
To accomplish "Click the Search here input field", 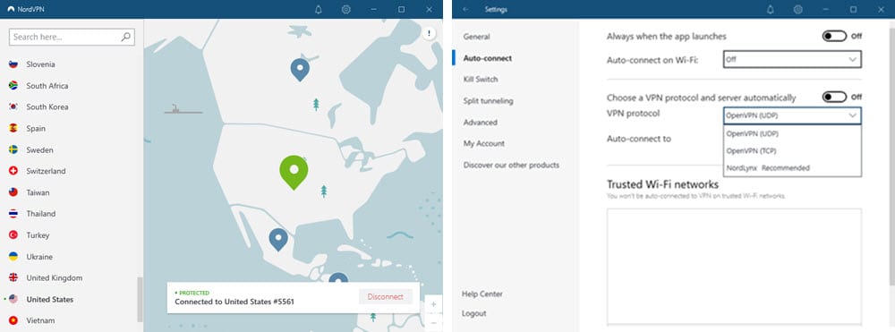I will (x=72, y=37).
